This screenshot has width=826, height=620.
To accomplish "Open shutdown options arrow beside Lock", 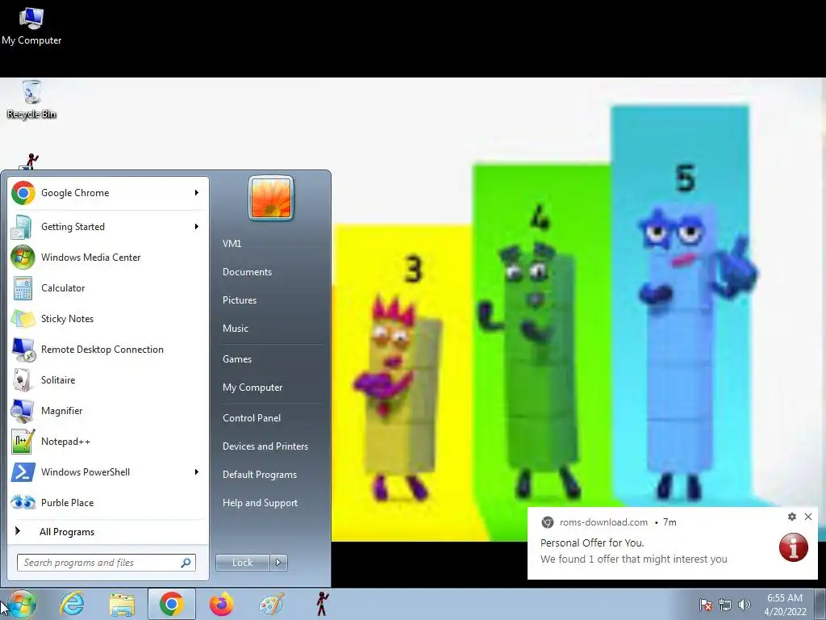I will click(278, 563).
